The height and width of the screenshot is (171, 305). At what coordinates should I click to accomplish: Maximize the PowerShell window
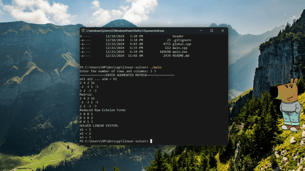coord(211,31)
